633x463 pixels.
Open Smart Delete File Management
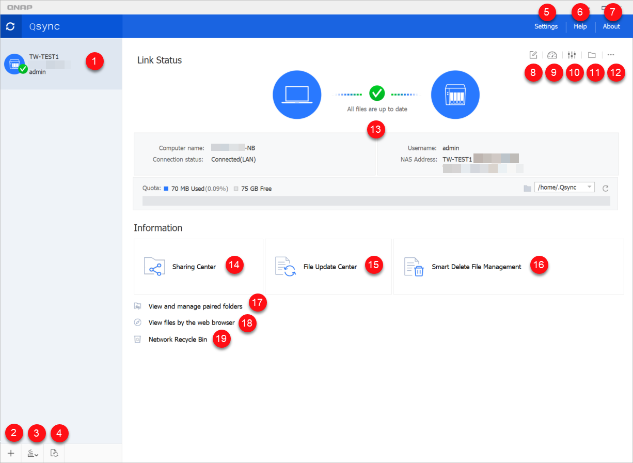(509, 267)
